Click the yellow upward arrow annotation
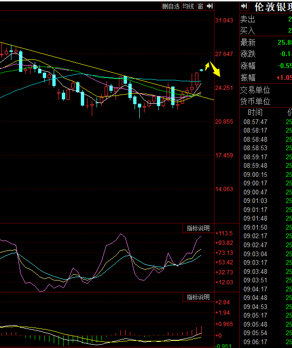 pyautogui.click(x=207, y=65)
